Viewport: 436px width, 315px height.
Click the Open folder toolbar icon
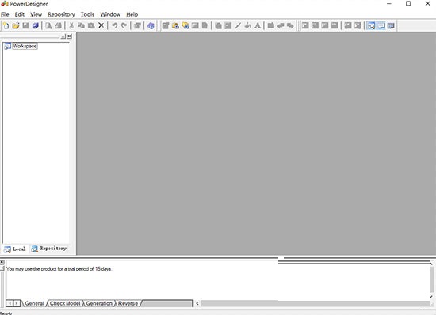(16, 26)
